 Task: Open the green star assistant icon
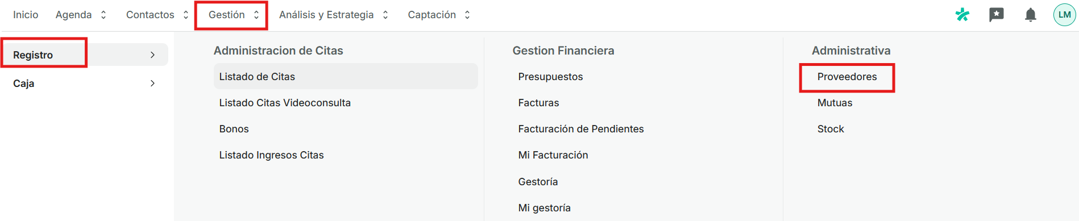pyautogui.click(x=962, y=15)
